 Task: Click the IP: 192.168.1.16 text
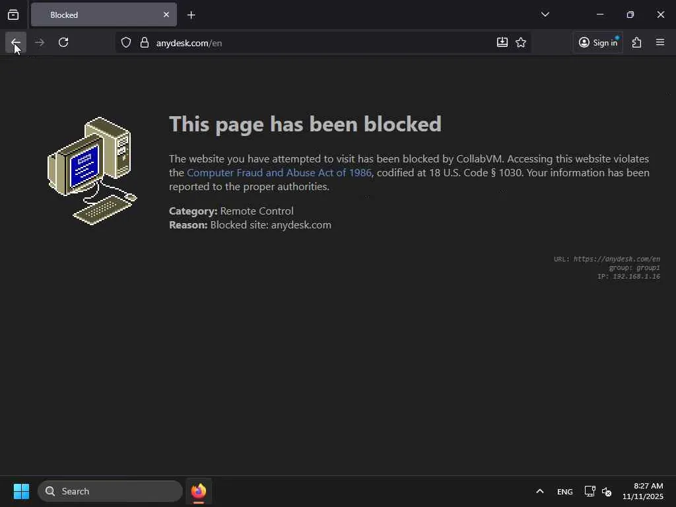tap(628, 276)
